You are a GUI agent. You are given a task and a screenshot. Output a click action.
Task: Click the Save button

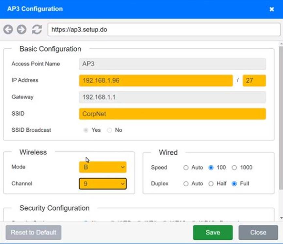(x=212, y=233)
